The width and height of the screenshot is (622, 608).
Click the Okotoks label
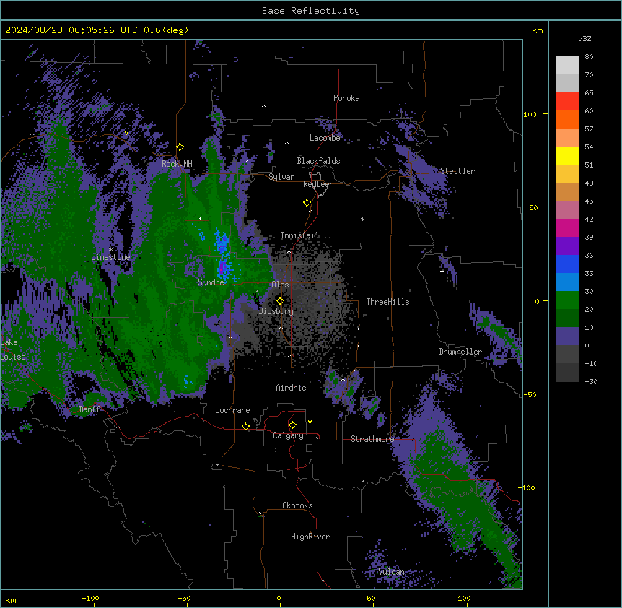point(297,505)
